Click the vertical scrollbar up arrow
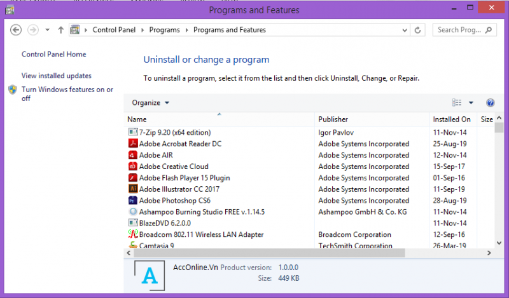509x298 pixels. coord(499,118)
